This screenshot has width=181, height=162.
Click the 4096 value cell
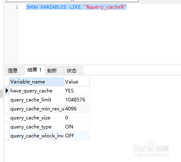(77, 109)
